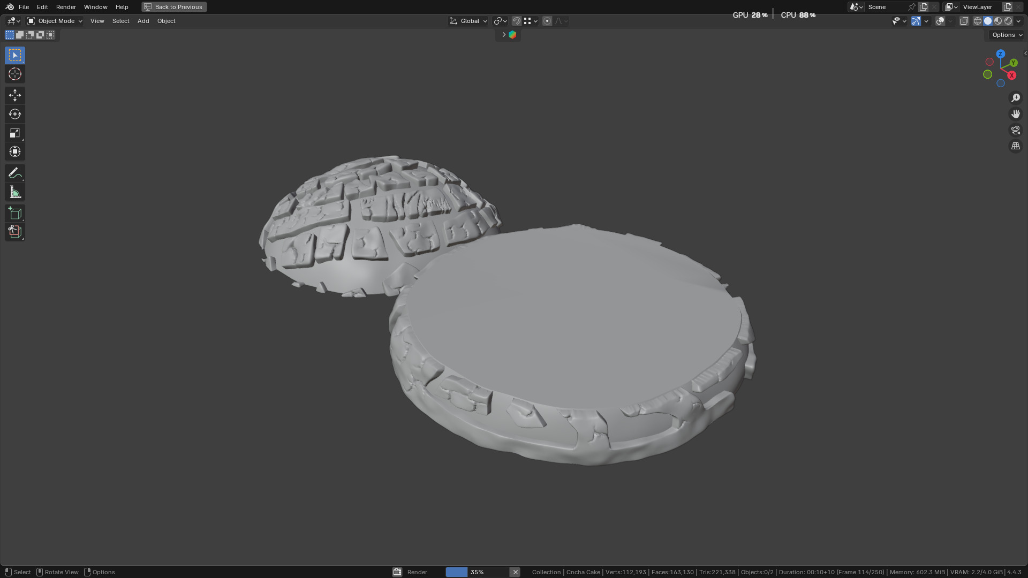Open the selectability and visibility dropdown
The width and height of the screenshot is (1028, 578).
tap(899, 21)
